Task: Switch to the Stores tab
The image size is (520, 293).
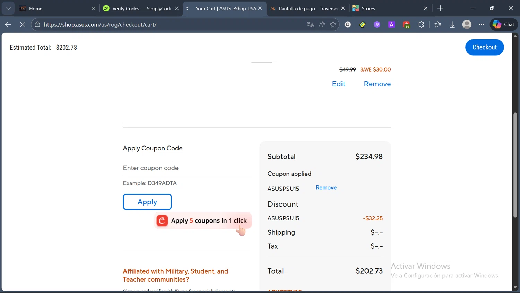Action: 390,8
